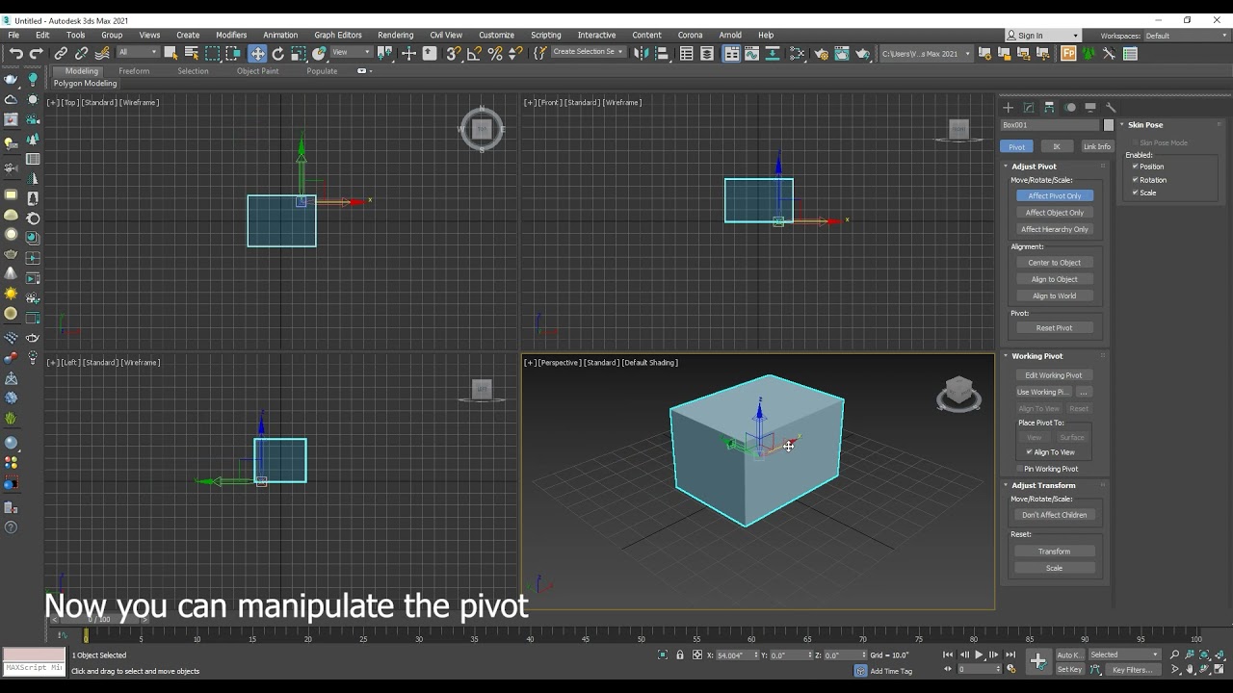The image size is (1233, 693).
Task: Open the Utilities wrench tab icon
Action: click(x=1111, y=108)
